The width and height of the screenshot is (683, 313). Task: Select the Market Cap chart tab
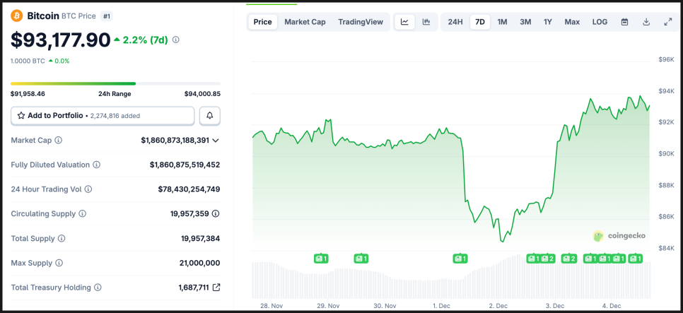[305, 22]
